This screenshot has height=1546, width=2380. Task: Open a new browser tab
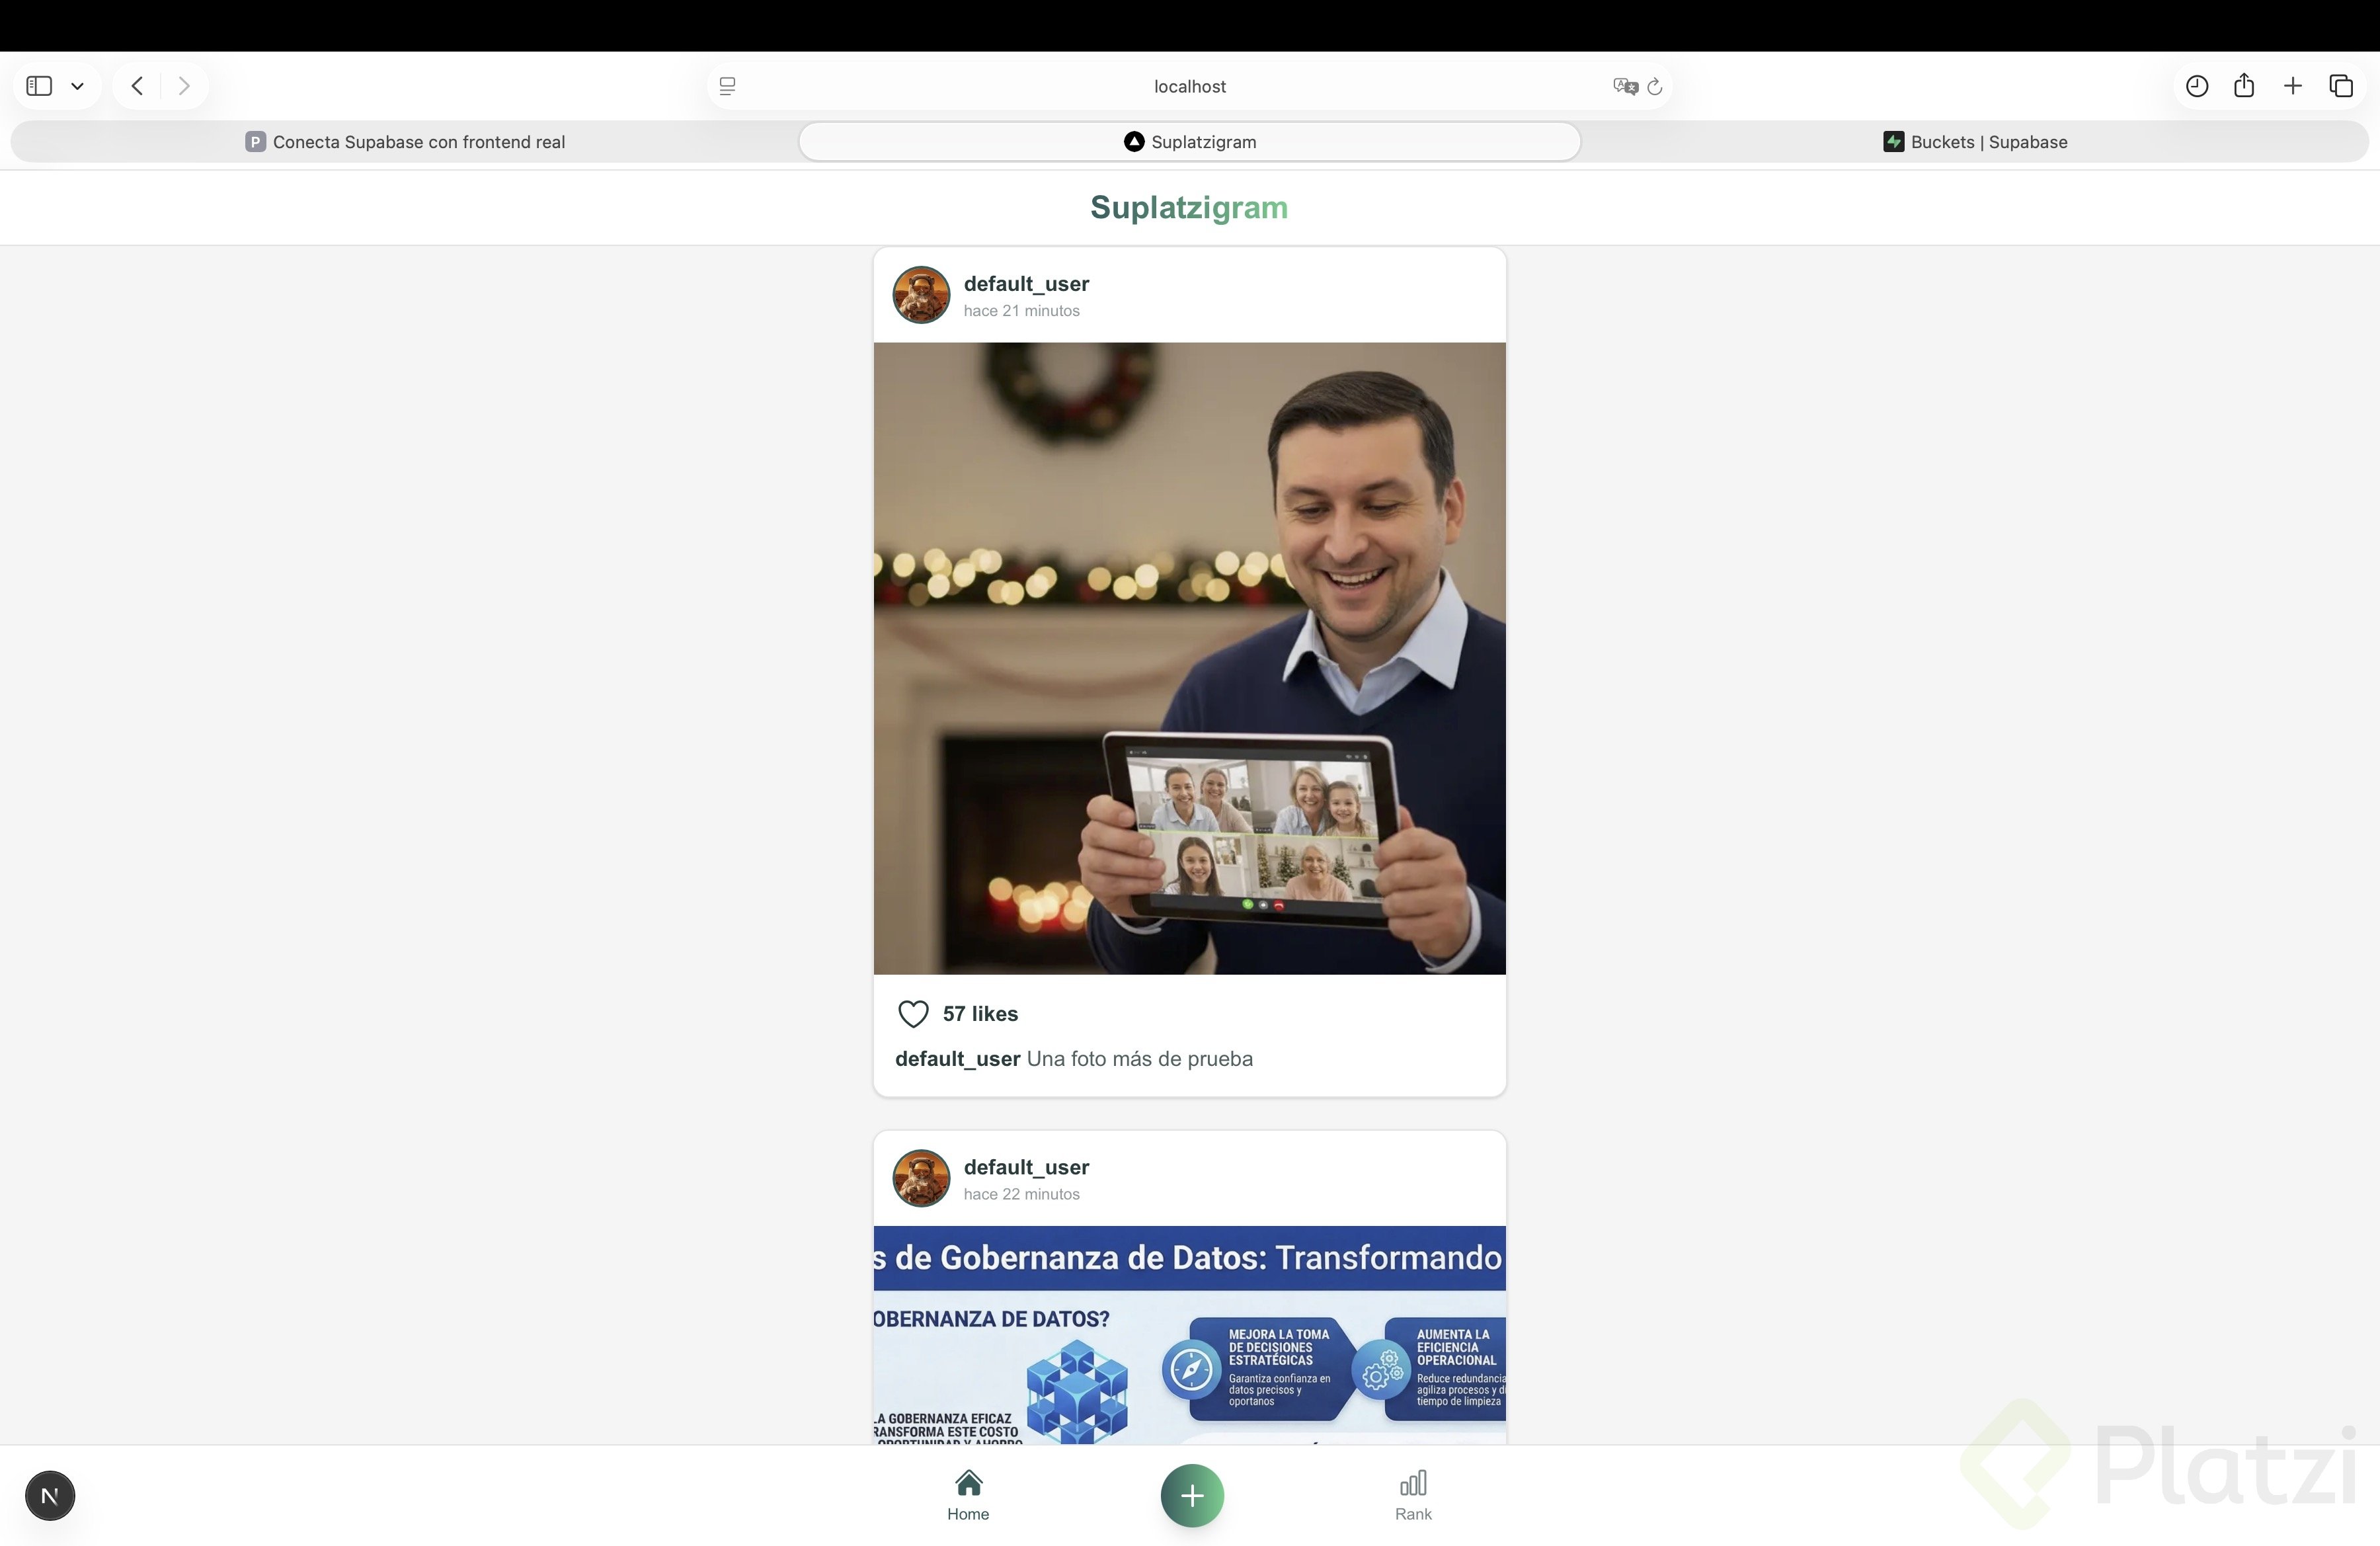pyautogui.click(x=2293, y=86)
